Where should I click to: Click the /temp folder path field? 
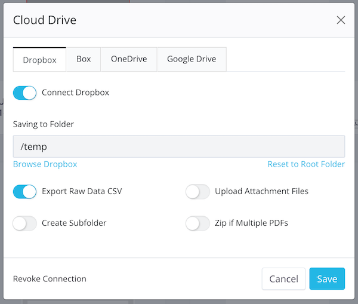coord(179,146)
